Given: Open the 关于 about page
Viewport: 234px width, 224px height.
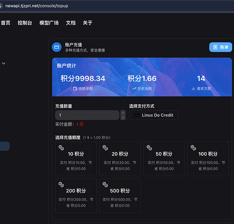Looking at the screenshot, I should point(87,23).
